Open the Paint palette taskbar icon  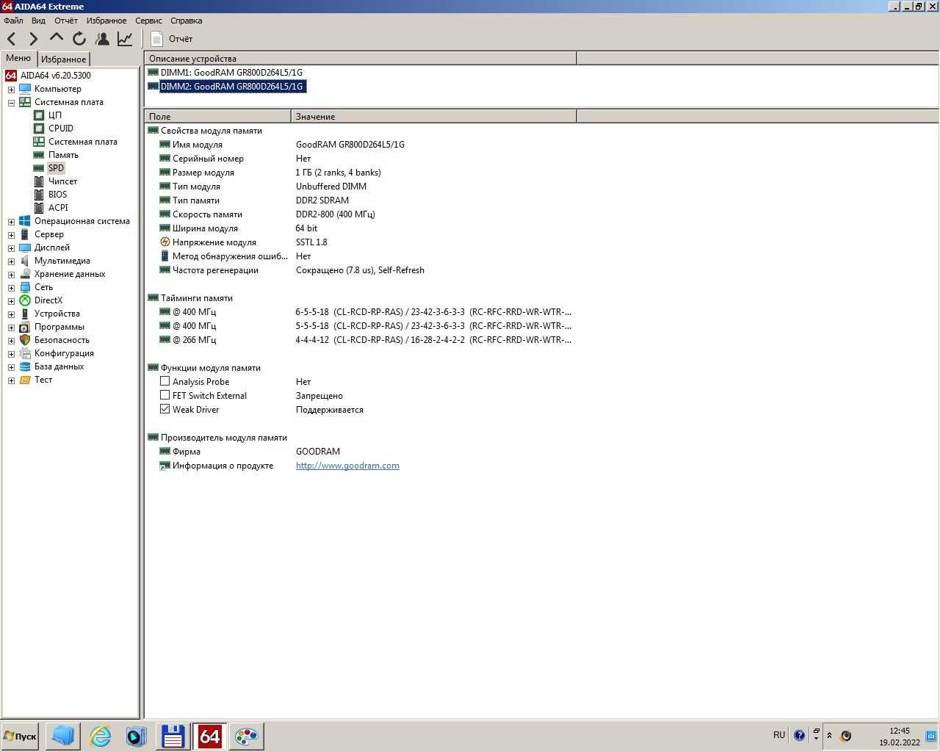pyautogui.click(x=246, y=736)
